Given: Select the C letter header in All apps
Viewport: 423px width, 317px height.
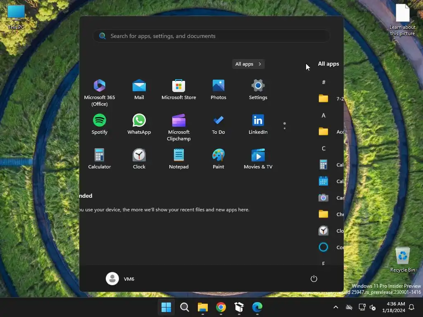Looking at the screenshot, I should pos(323,148).
